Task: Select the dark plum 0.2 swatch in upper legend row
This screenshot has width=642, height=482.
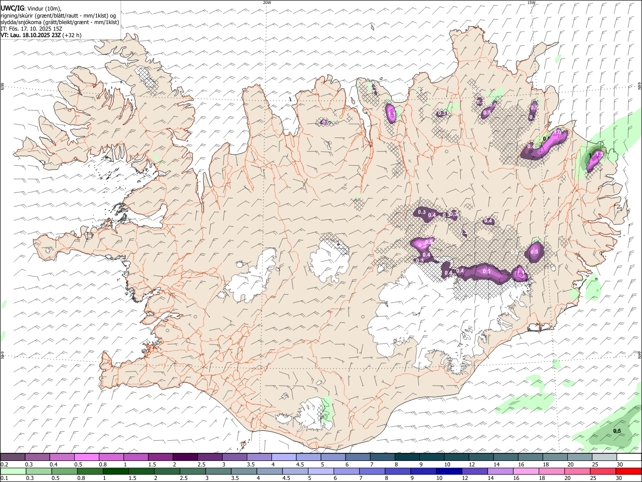Action: (13, 457)
